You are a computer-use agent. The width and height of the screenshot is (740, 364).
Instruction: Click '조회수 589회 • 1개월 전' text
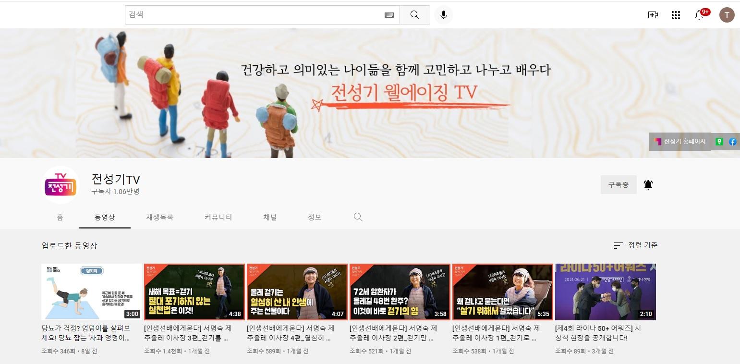(x=278, y=351)
